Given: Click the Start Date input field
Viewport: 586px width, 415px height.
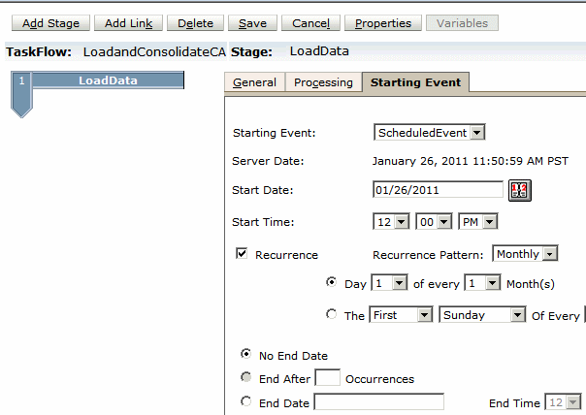Looking at the screenshot, I should point(438,190).
